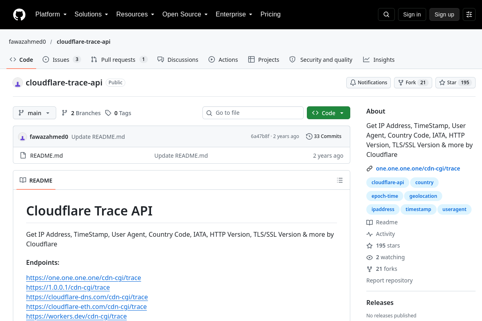The height and width of the screenshot is (321, 482).
Task: Open https://one.one.one.one/cdn-cgi/trace endpoint link
Action: pyautogui.click(x=84, y=278)
